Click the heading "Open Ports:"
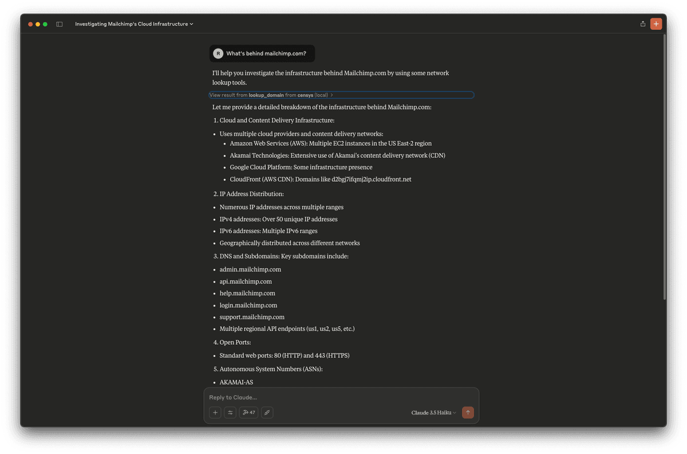Viewport: 687px width, 454px height. 236,343
